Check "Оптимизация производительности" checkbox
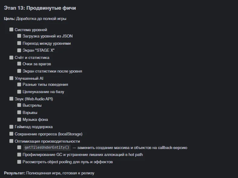The image size is (238, 178). [11, 141]
